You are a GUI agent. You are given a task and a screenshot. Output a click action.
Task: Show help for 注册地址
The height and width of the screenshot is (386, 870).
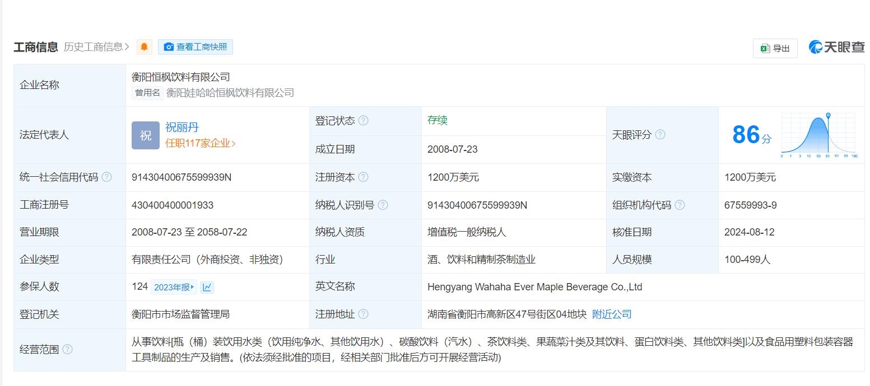point(364,314)
